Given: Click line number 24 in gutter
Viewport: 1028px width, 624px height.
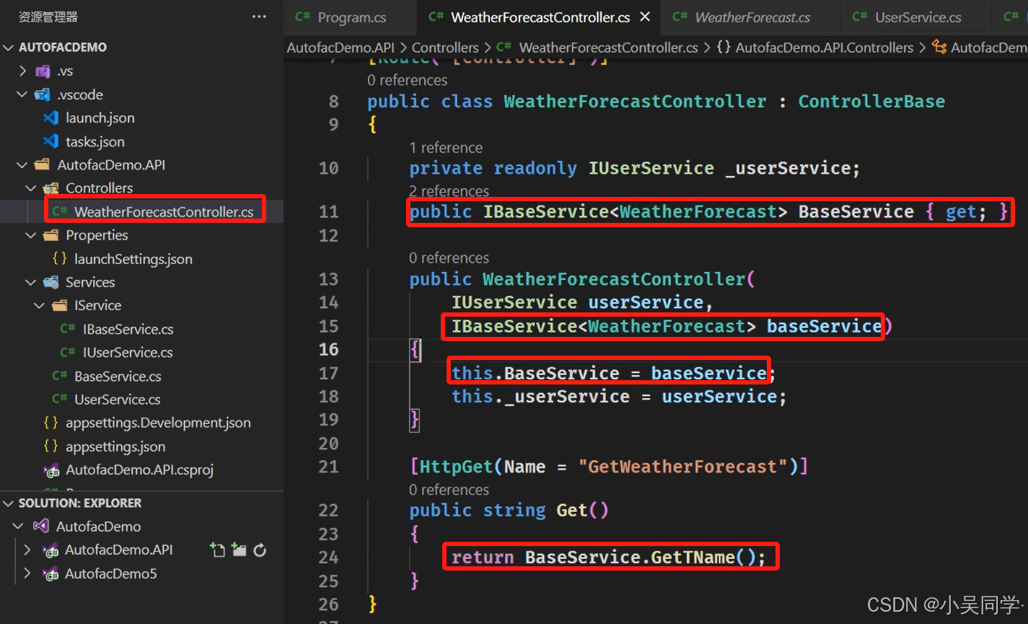Looking at the screenshot, I should 328,558.
